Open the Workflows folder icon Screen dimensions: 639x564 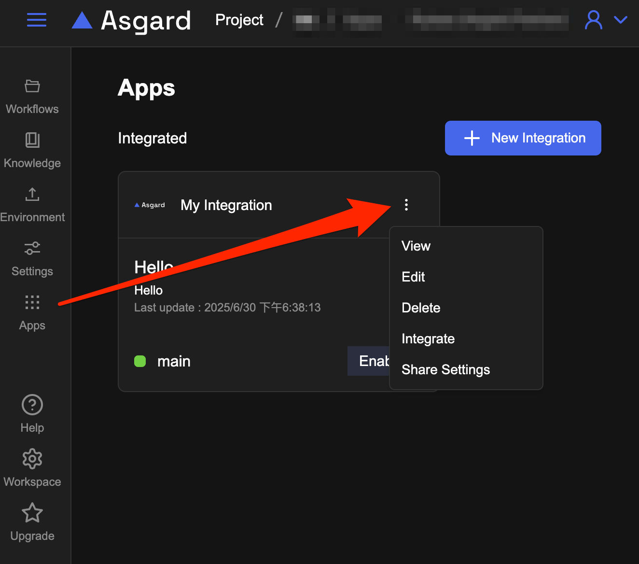32,86
